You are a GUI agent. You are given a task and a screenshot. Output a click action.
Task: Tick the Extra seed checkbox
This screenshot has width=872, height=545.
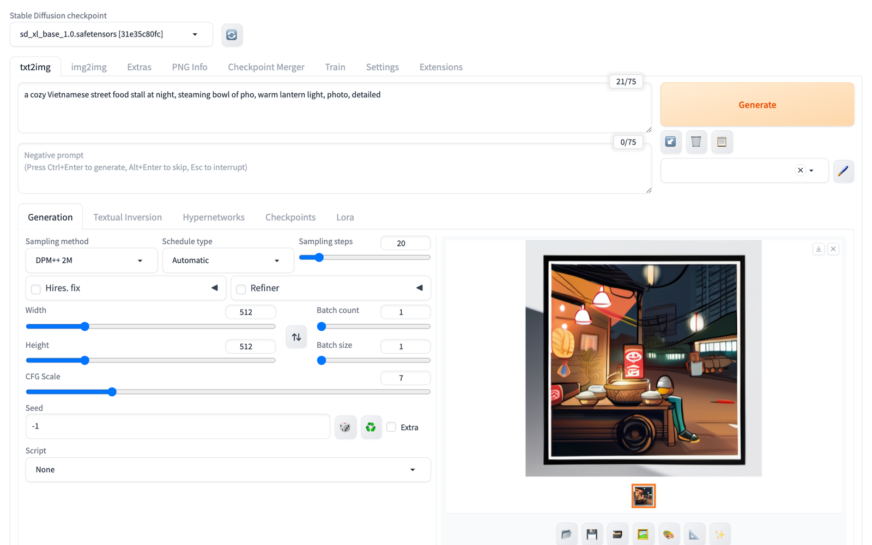pyautogui.click(x=391, y=427)
